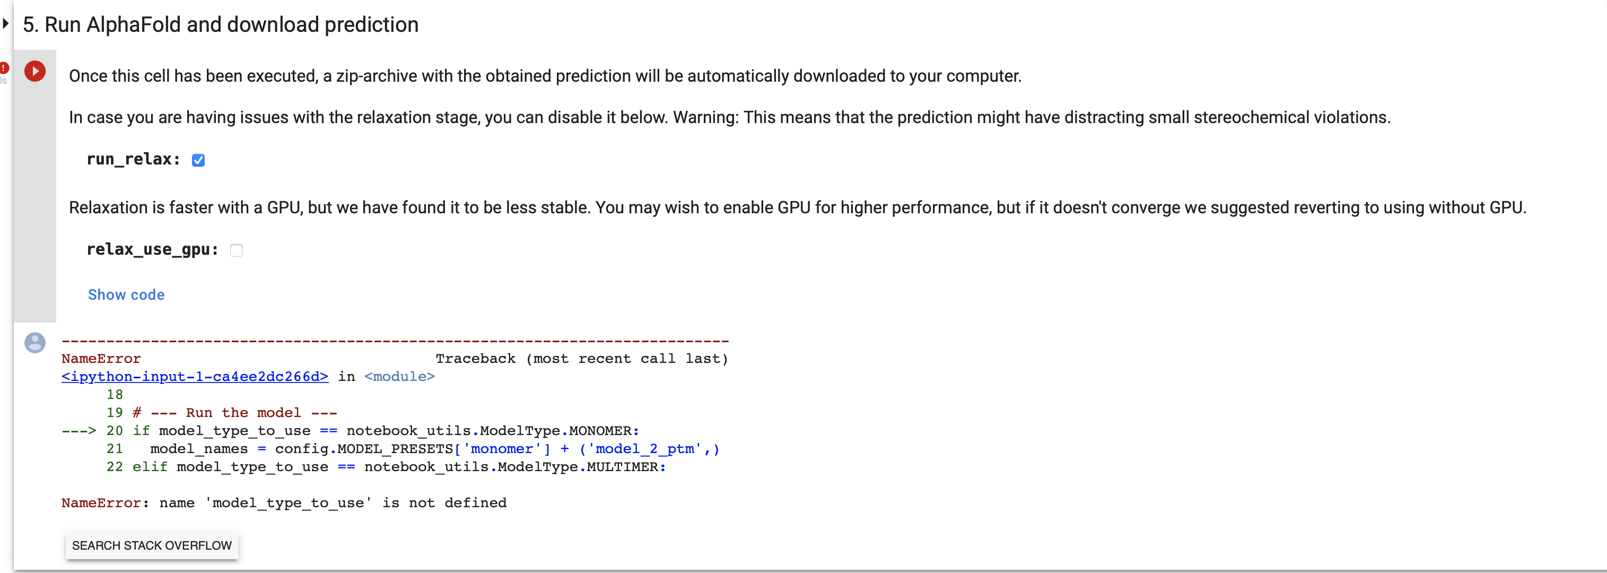This screenshot has width=1607, height=573.
Task: Click the cell status play icon to re-execute
Action: tap(35, 71)
